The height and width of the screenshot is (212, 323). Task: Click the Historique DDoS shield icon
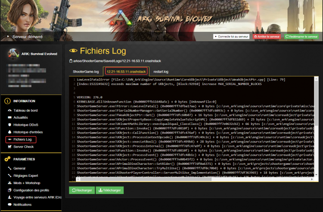(9, 124)
